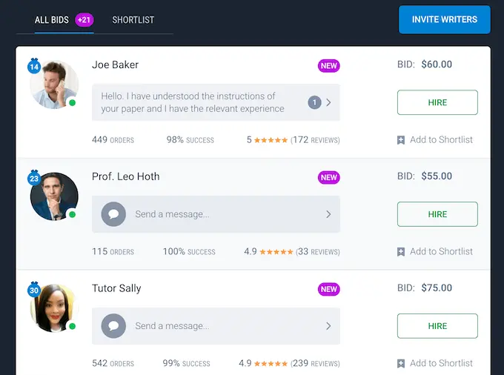Click unread message count badge in Joe's message

(315, 102)
